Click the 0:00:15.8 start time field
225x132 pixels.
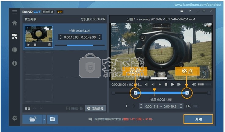pyautogui.click(x=152, y=107)
